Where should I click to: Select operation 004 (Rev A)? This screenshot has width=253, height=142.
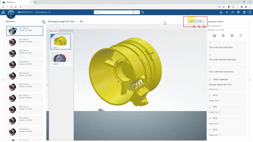click(25, 65)
